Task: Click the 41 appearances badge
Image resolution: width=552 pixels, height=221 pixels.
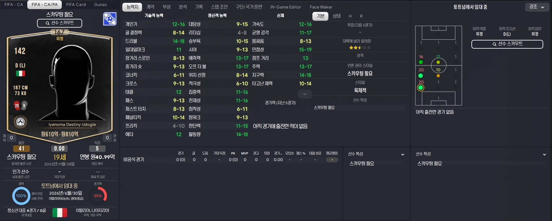Action: pyautogui.click(x=21, y=148)
